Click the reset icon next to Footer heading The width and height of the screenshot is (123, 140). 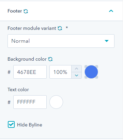coord(26,11)
